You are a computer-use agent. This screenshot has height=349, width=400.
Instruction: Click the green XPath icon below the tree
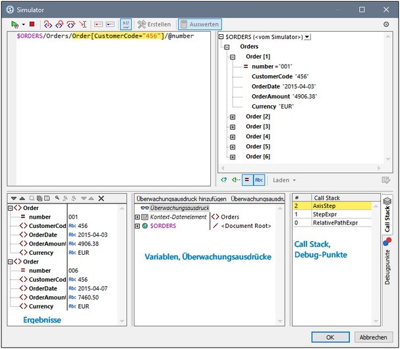pos(223,180)
